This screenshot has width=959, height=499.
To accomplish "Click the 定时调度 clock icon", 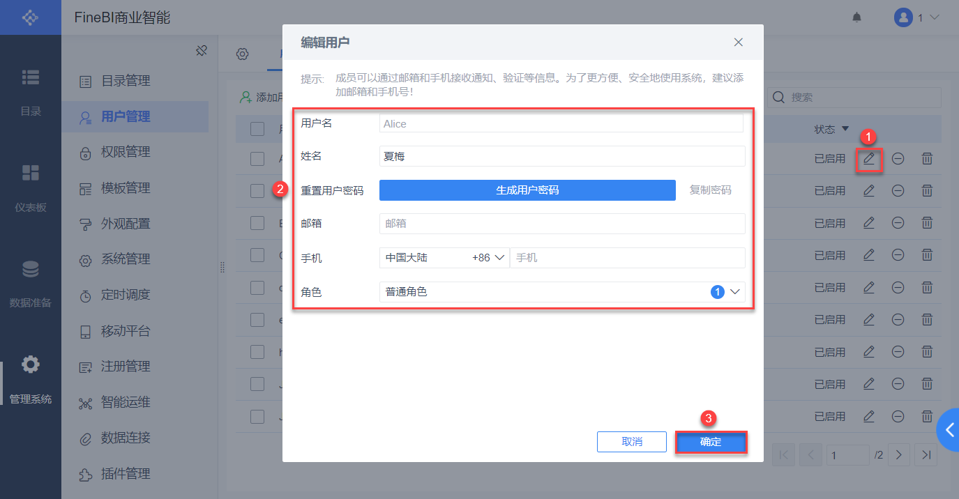I will tap(86, 295).
